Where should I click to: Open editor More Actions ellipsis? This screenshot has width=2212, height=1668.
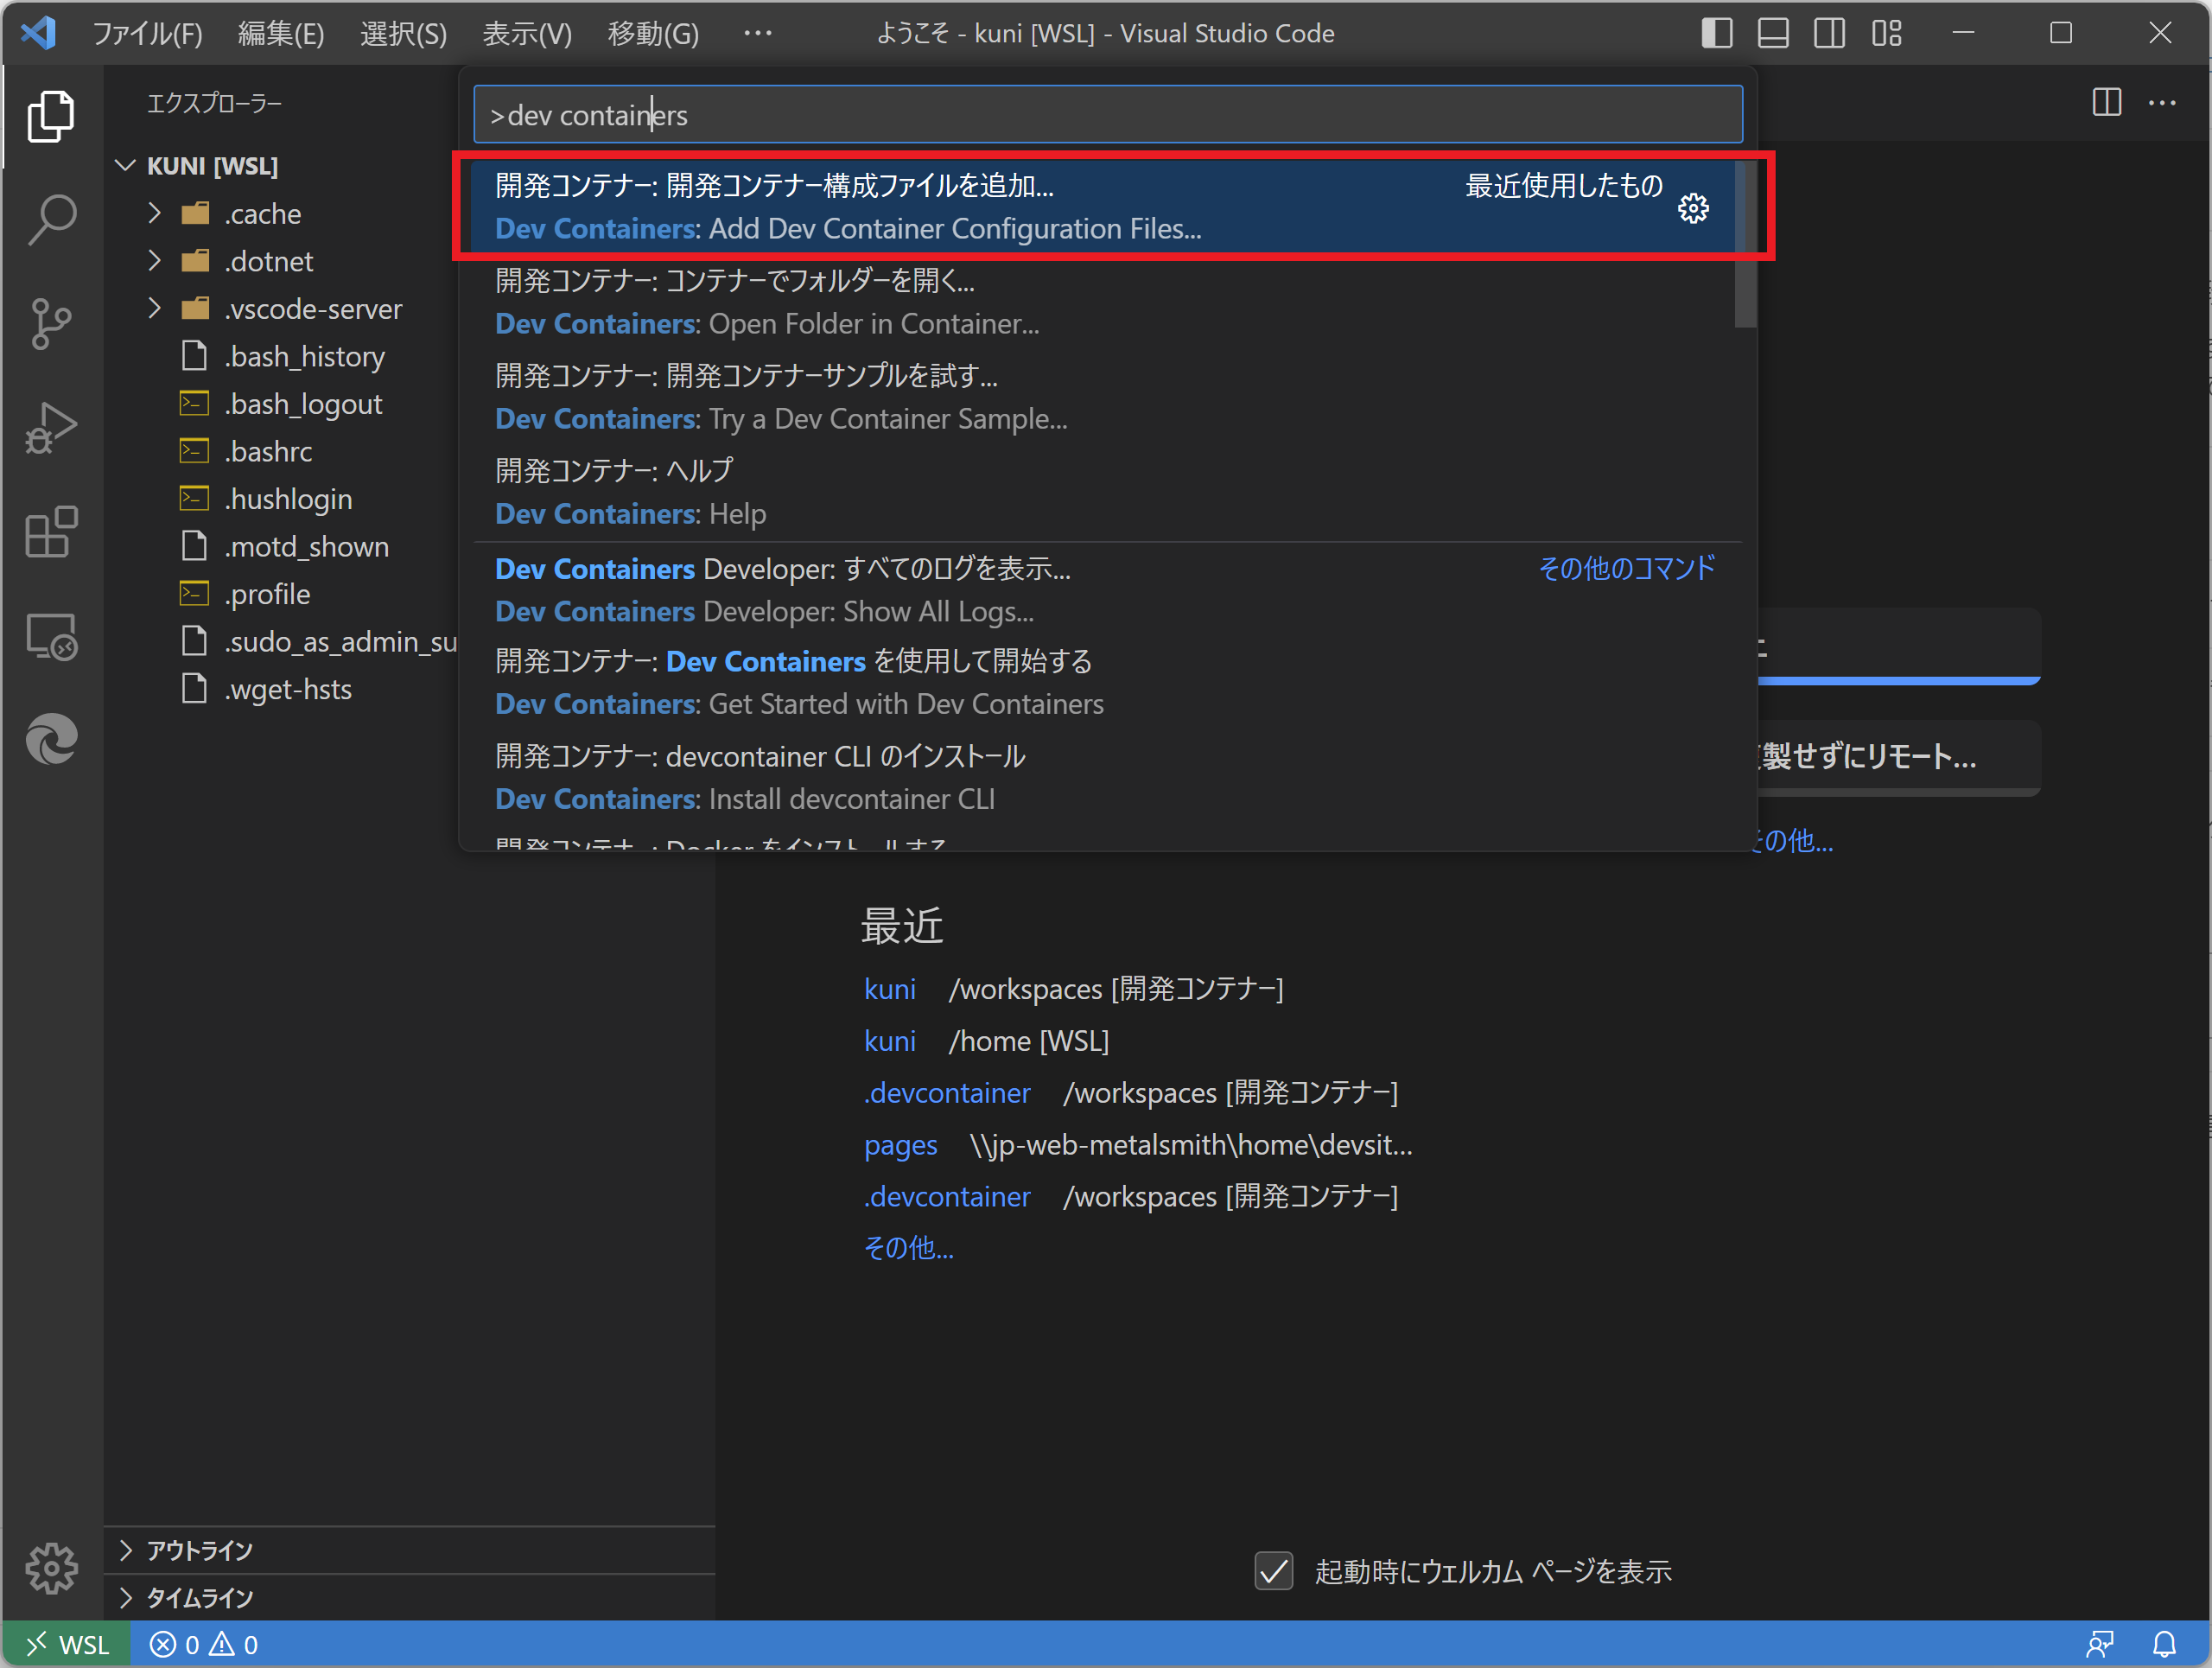point(2162,102)
